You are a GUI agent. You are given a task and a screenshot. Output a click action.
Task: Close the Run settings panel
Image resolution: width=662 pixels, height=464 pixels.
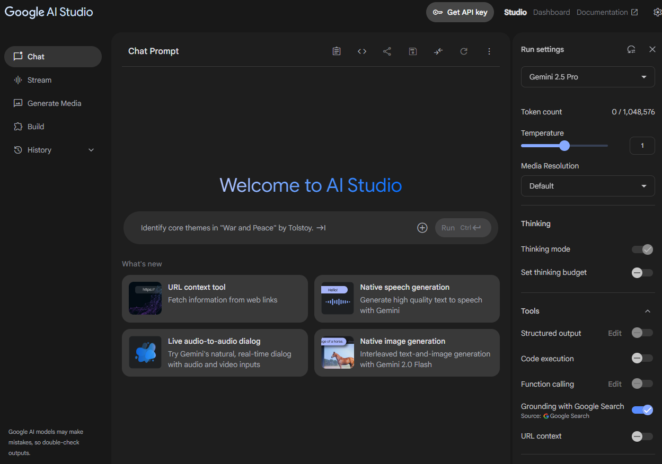tap(652, 49)
